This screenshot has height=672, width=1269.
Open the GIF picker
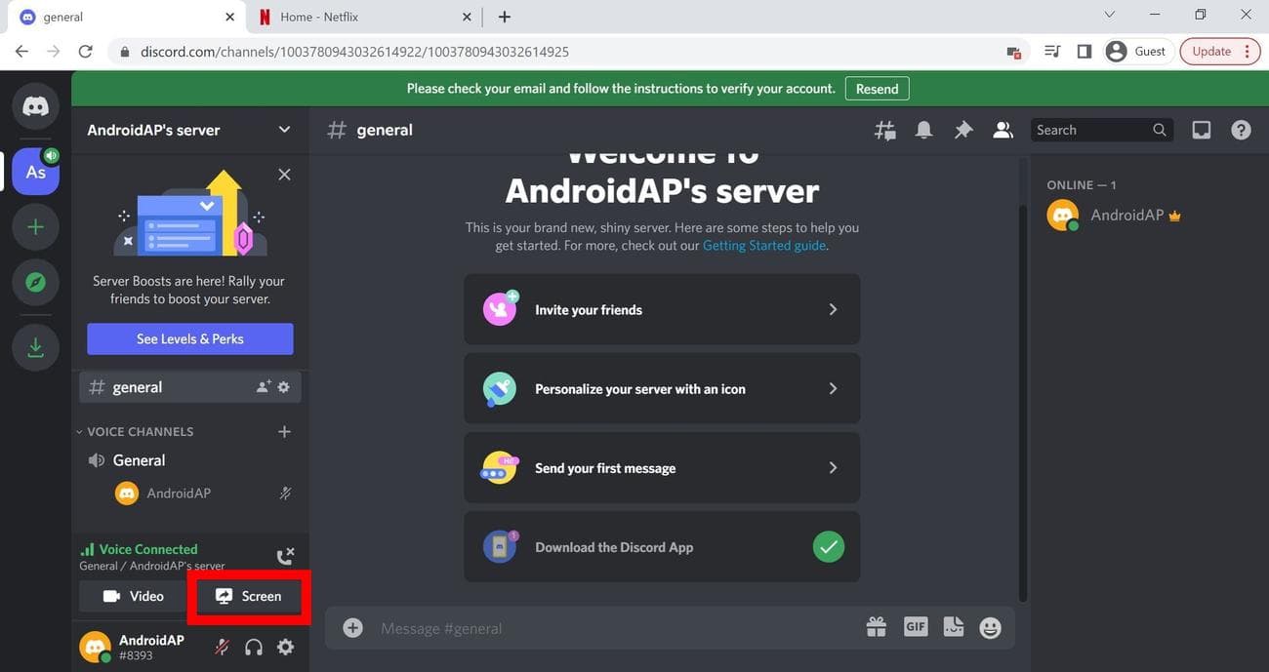click(x=915, y=627)
